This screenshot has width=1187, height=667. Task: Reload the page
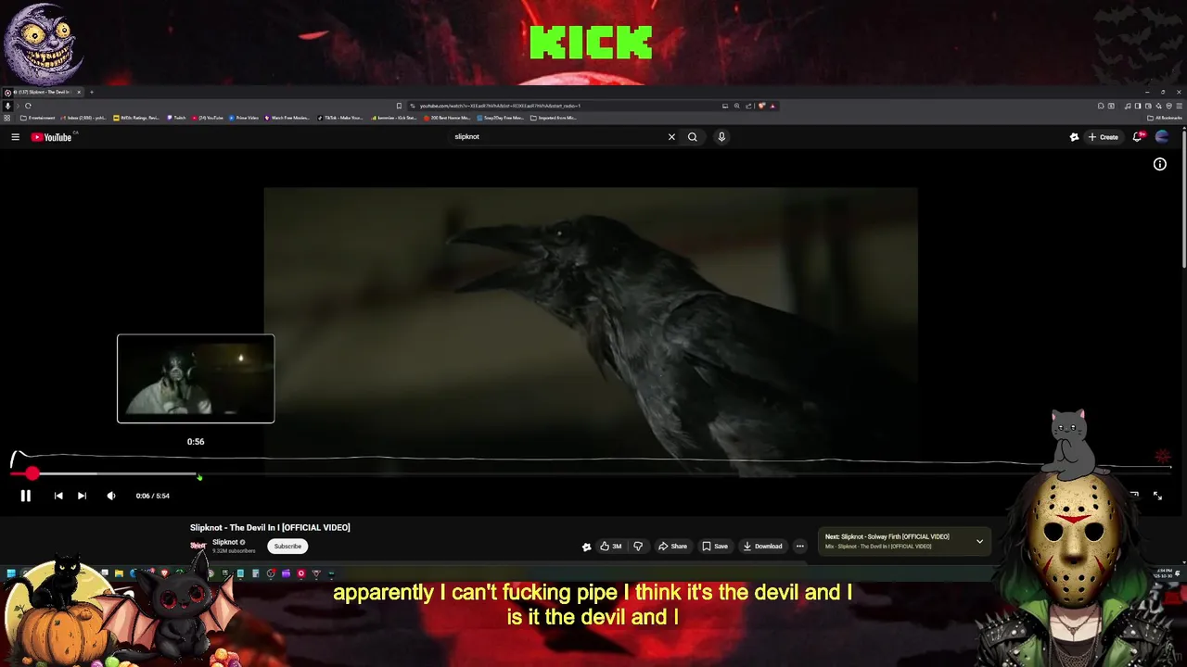click(x=28, y=106)
